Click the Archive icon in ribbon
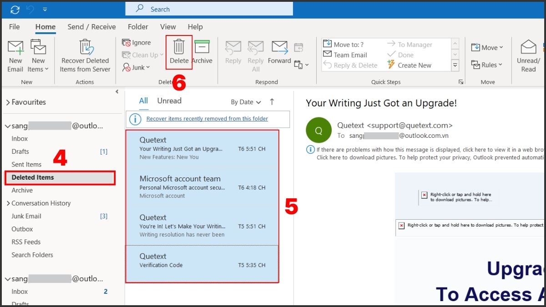Image resolution: width=546 pixels, height=307 pixels. (x=202, y=47)
